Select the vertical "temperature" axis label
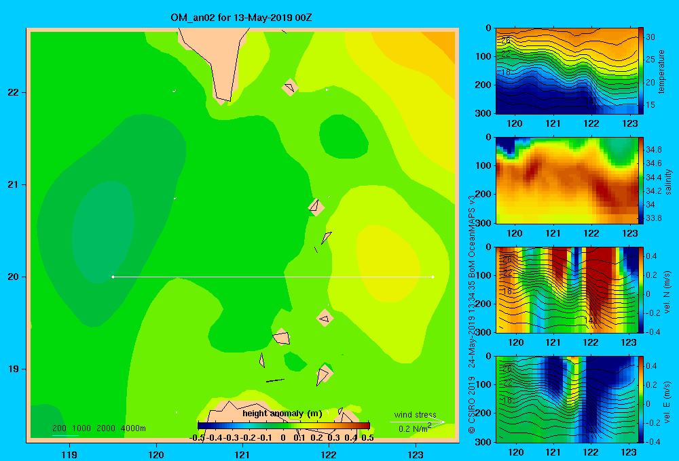 pyautogui.click(x=661, y=71)
